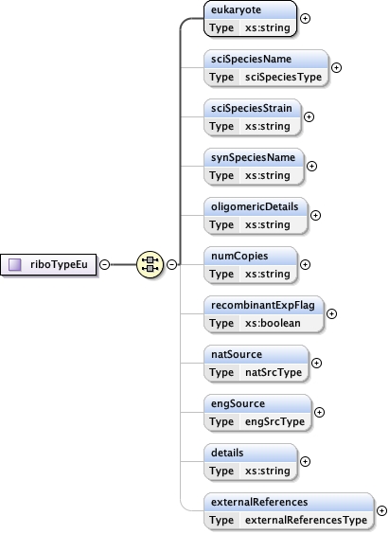Click the externalReferencesType type link
This screenshot has height=534, width=389.
click(x=306, y=520)
